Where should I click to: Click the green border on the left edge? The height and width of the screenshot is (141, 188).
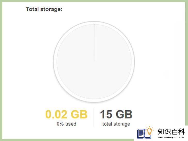point(1,71)
